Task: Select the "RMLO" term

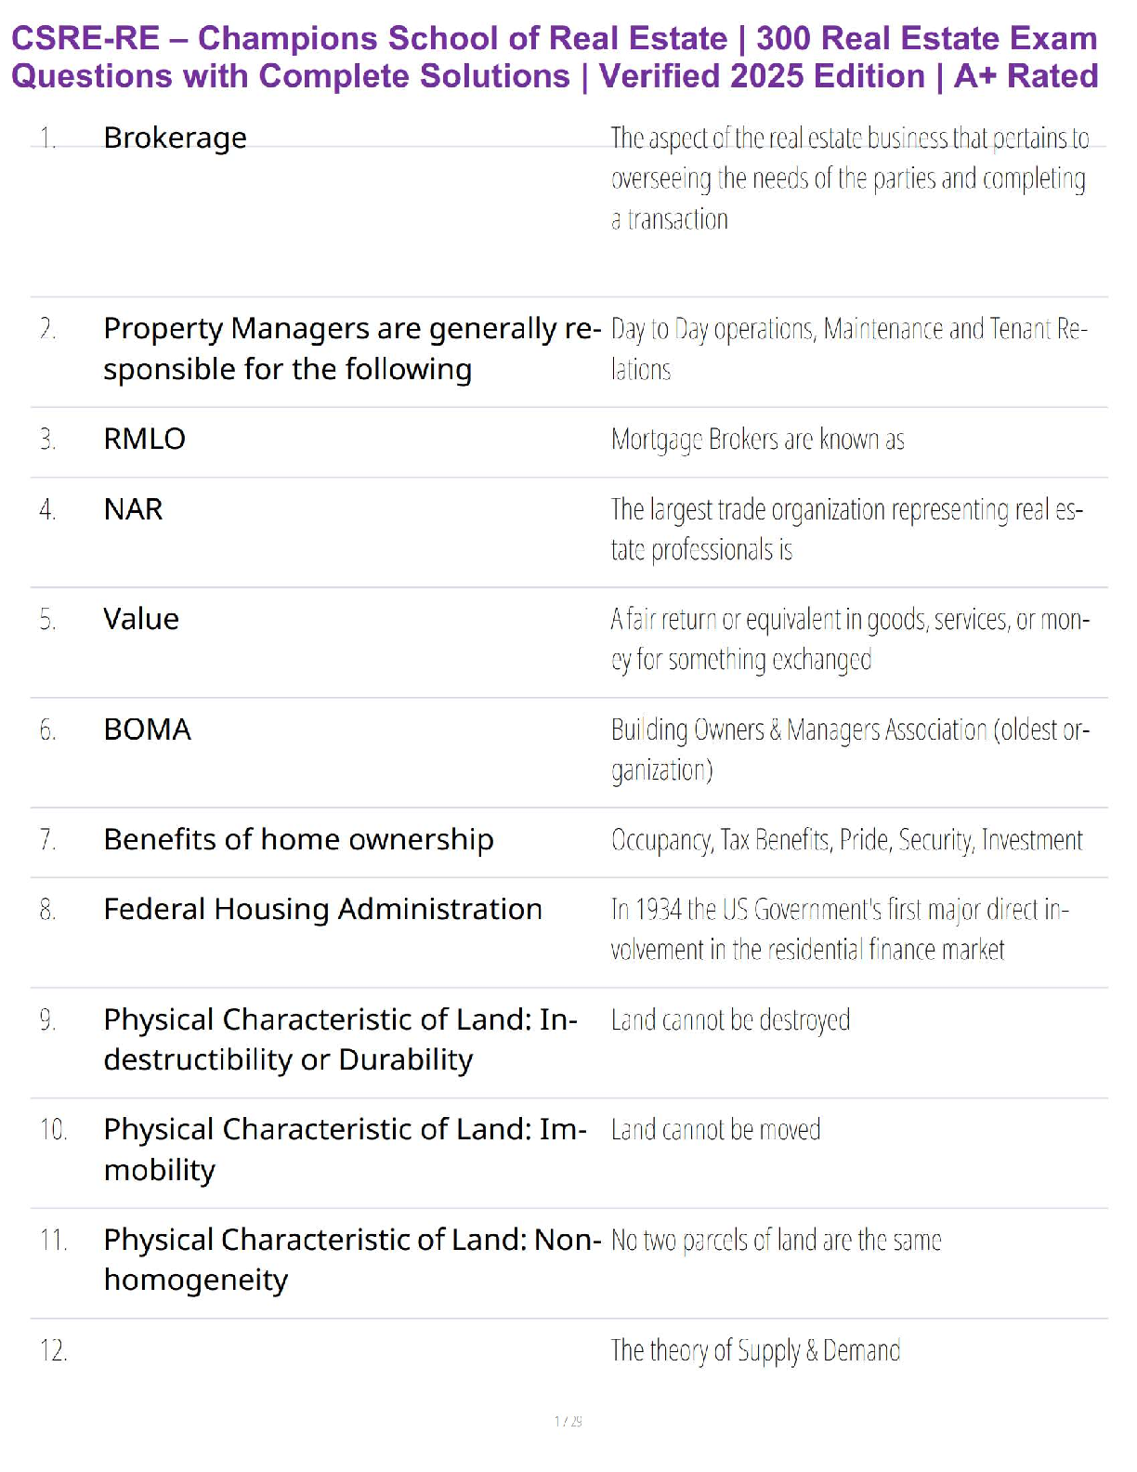Action: (144, 439)
